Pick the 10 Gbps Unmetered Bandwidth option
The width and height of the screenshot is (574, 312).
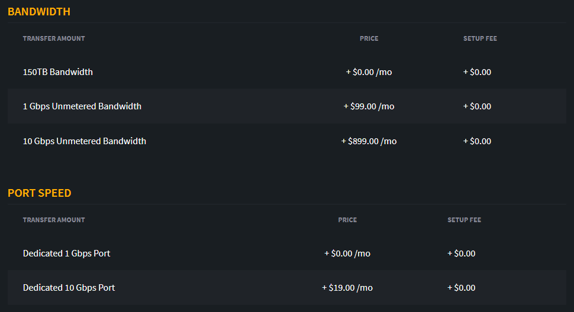[286, 141]
